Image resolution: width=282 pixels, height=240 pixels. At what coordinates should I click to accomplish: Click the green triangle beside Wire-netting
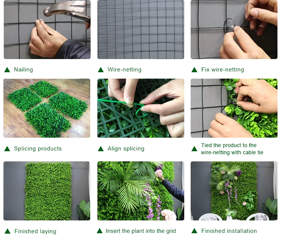[101, 70]
